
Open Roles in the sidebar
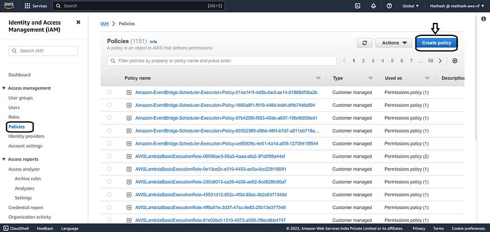point(14,117)
